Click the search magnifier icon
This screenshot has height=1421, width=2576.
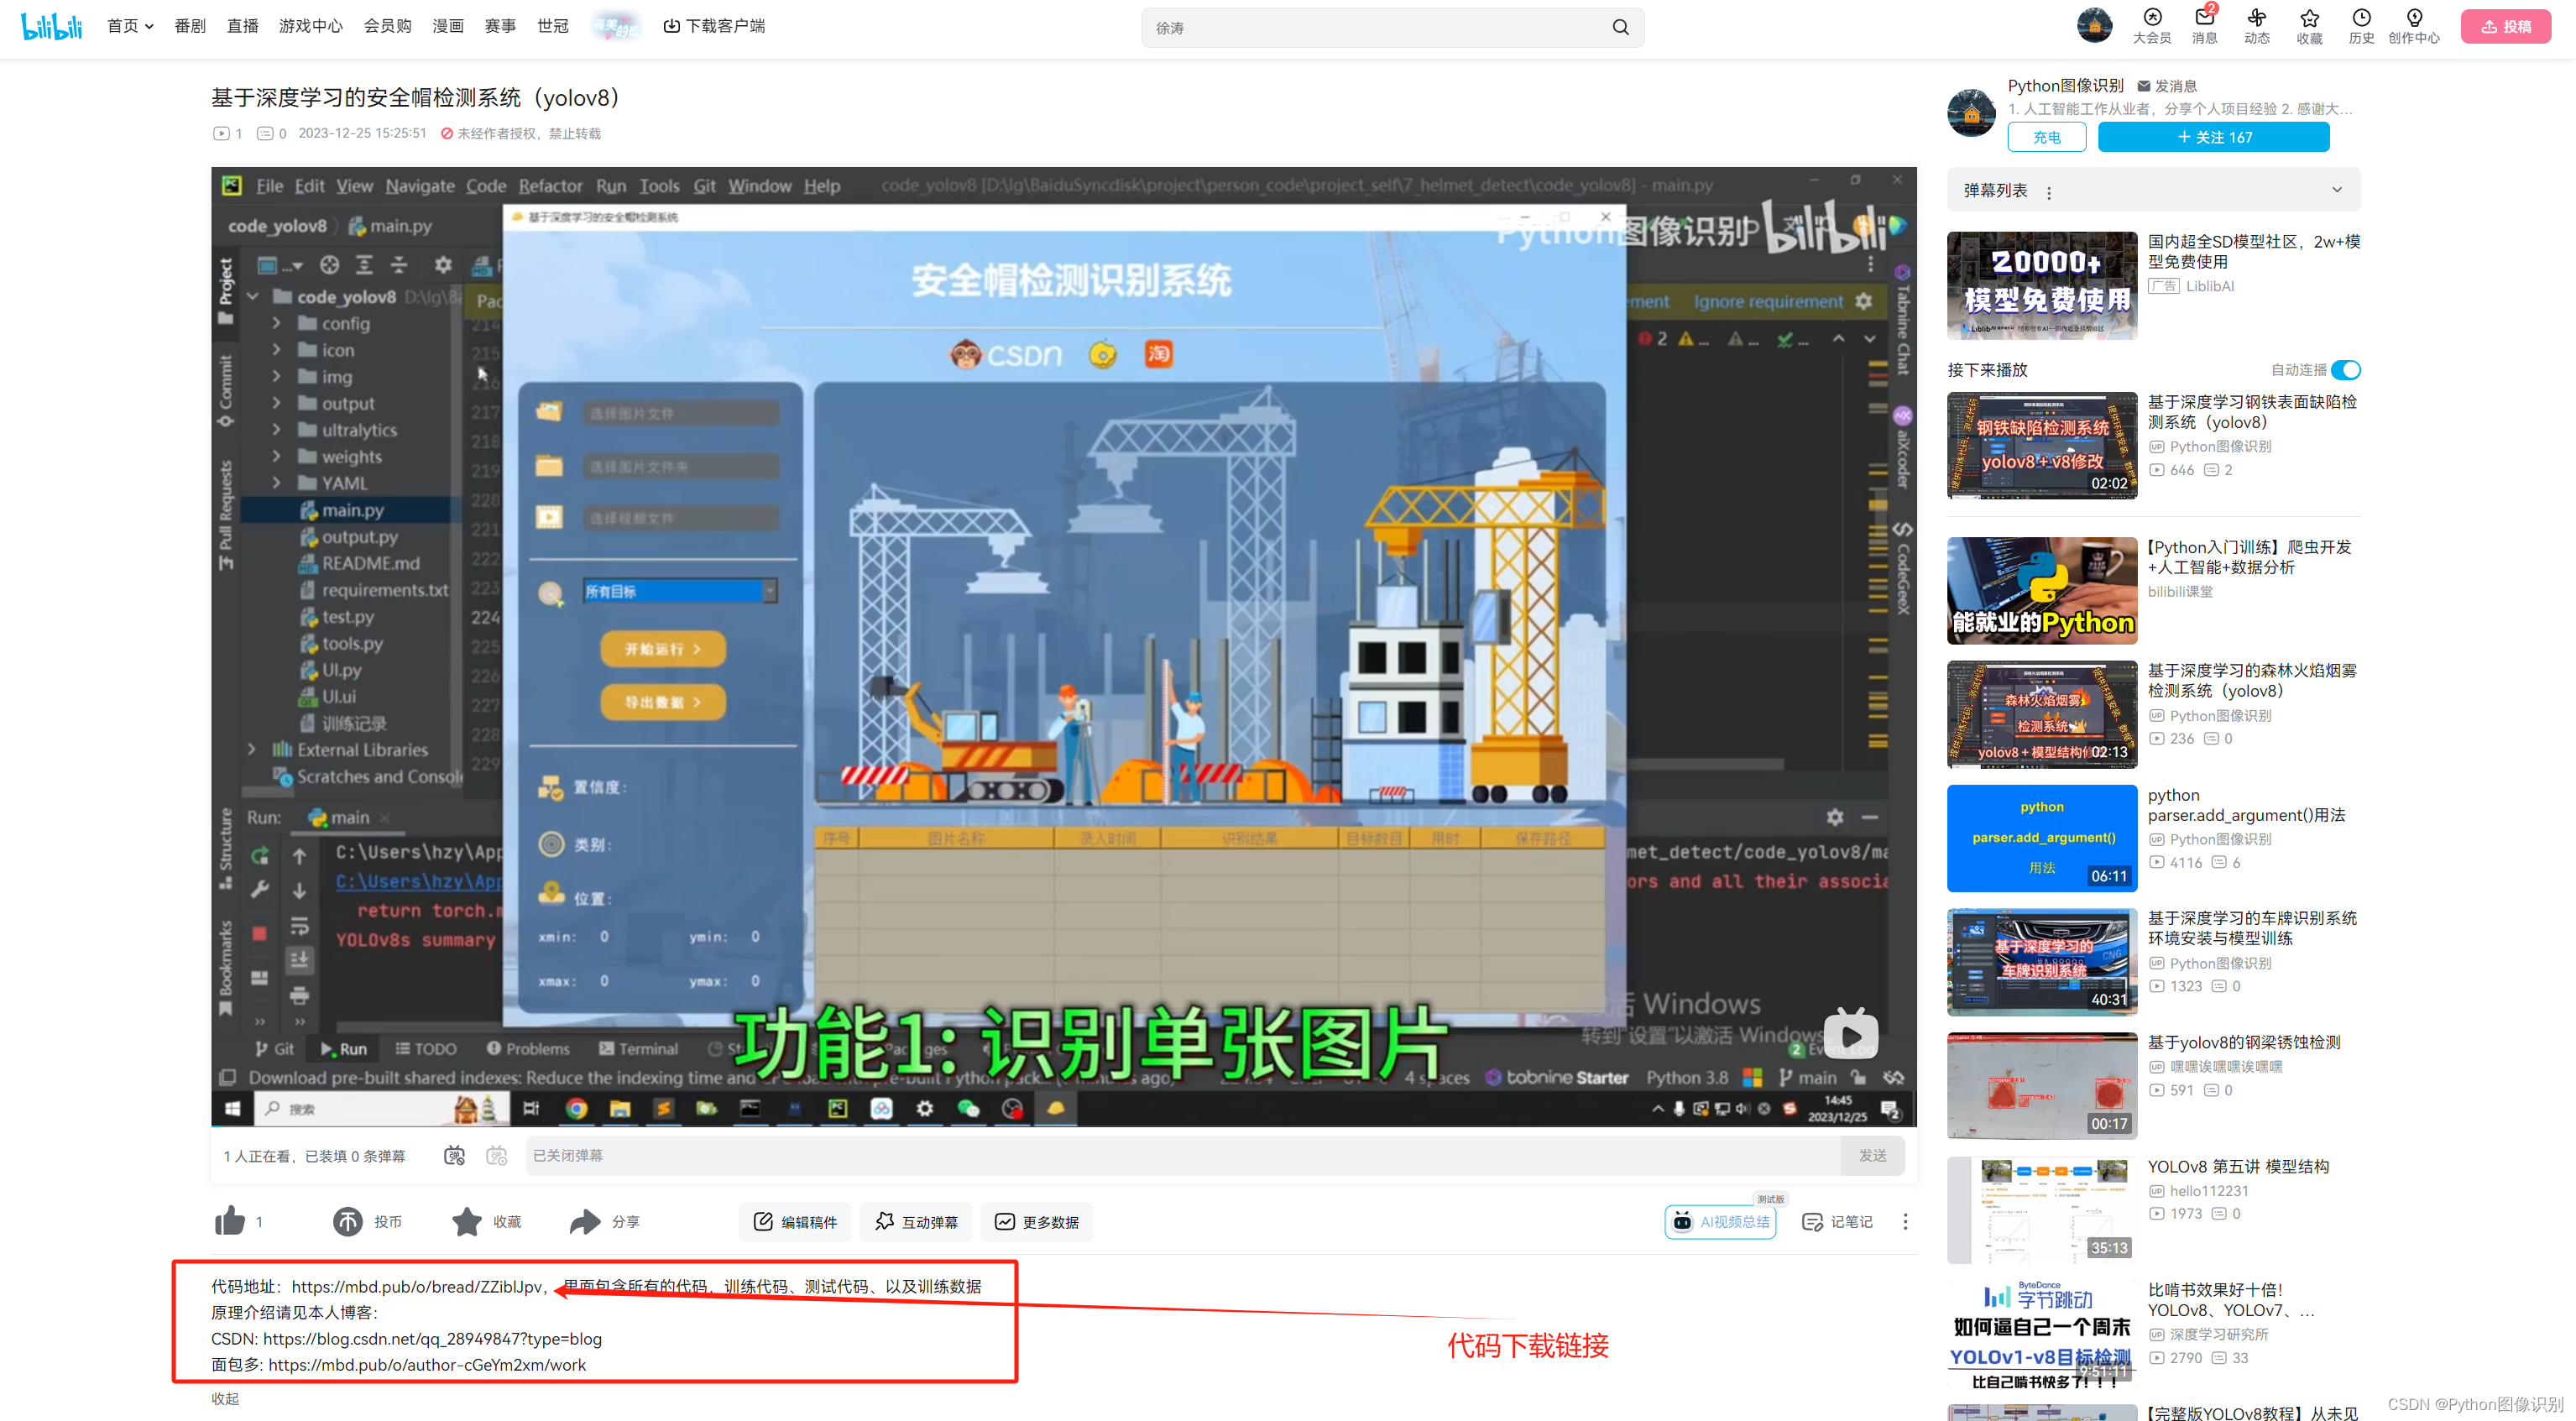tap(1620, 27)
